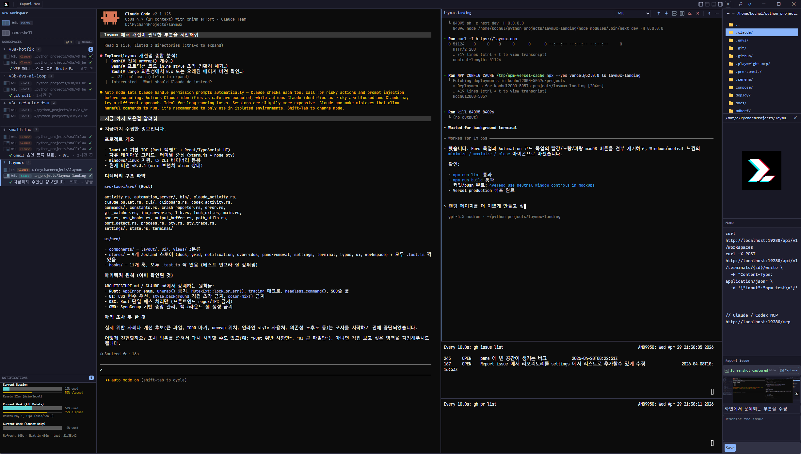Select WSL Codex laymux-landing pane row
The image size is (801, 454).
[x=48, y=176]
